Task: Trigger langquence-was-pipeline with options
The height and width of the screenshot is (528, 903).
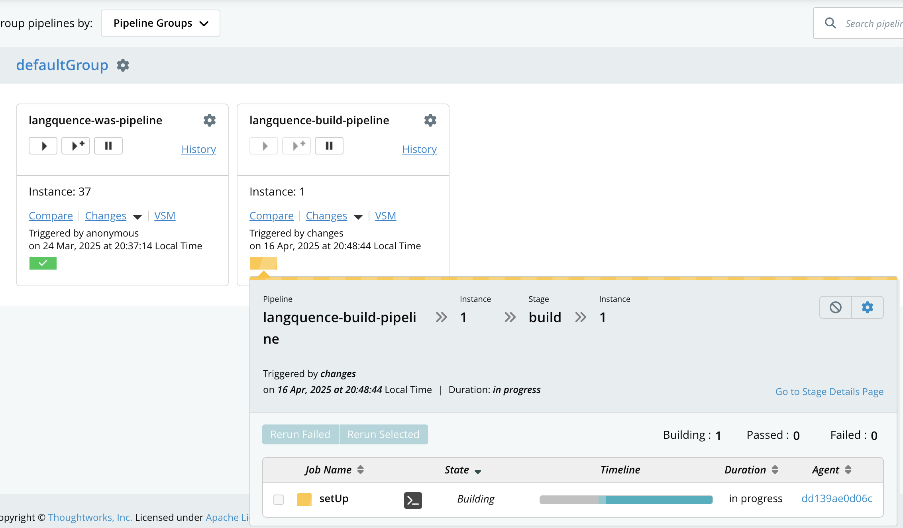Action: click(x=76, y=146)
